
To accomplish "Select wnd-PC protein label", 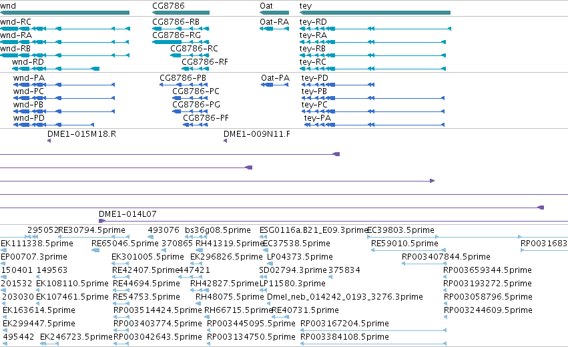I will click(x=29, y=91).
